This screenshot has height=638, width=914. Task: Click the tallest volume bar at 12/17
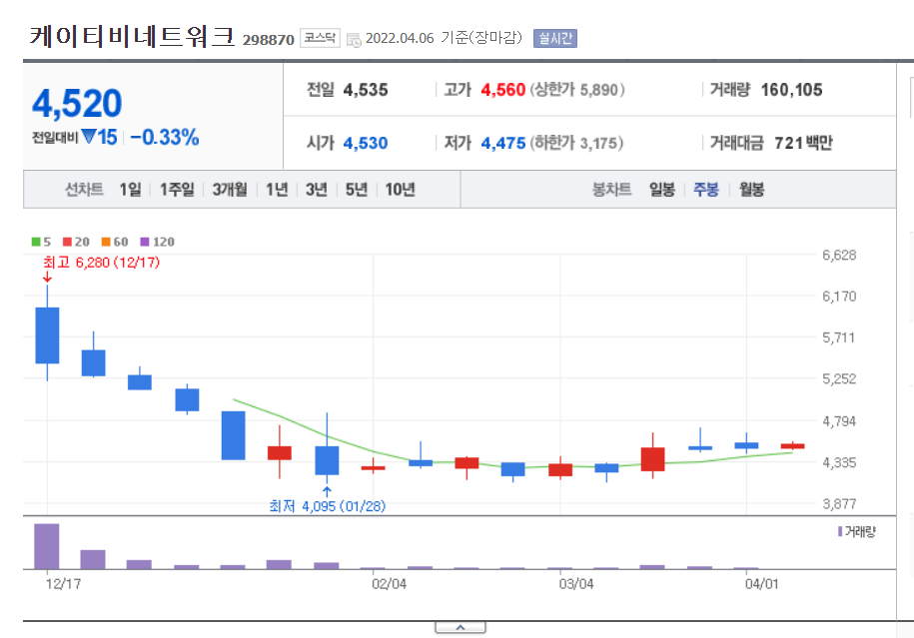[47, 546]
